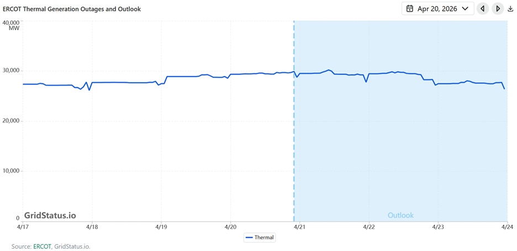Go to the previous date with left arrow
Image resolution: width=517 pixels, height=251 pixels.
(x=483, y=9)
